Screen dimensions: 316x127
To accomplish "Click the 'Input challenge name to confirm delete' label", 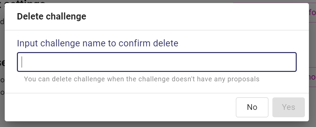I will [98, 43].
